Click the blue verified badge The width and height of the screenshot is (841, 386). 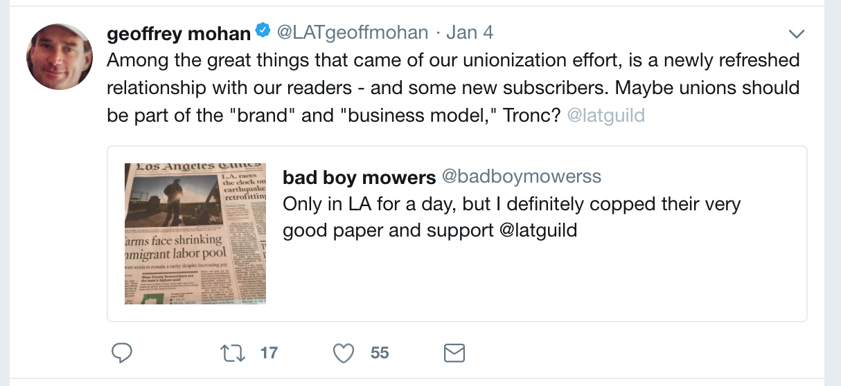(263, 32)
